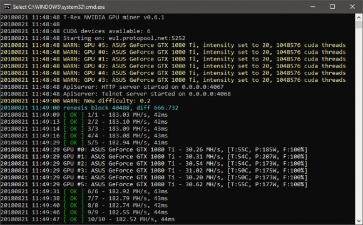Click the OK share line '7/7 - 182.79 MH/s'

(84, 198)
